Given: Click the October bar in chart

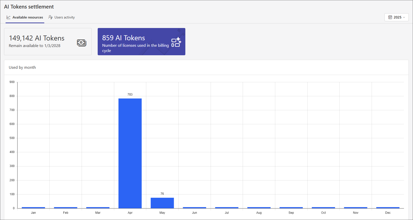Looking at the screenshot, I should [x=324, y=208].
